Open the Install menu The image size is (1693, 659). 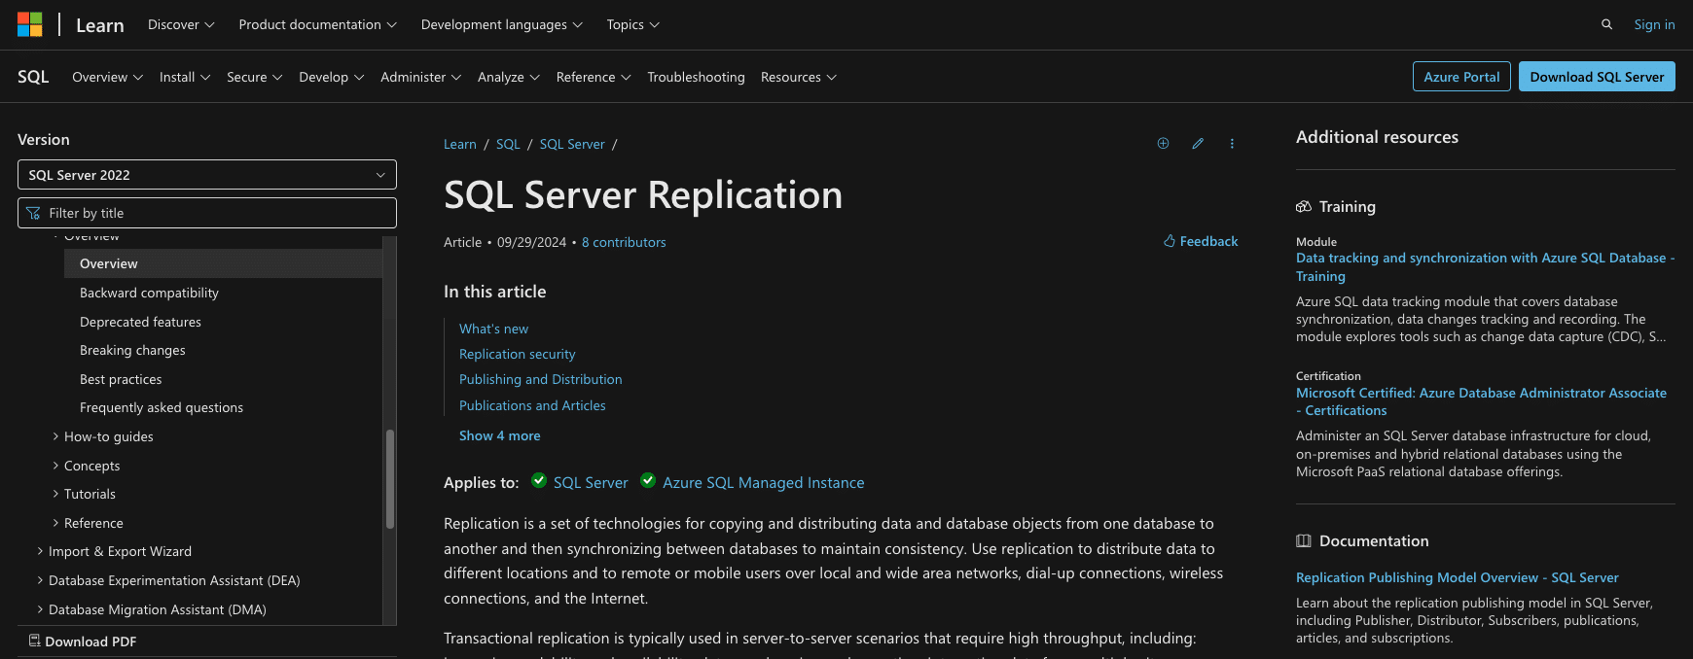185,77
